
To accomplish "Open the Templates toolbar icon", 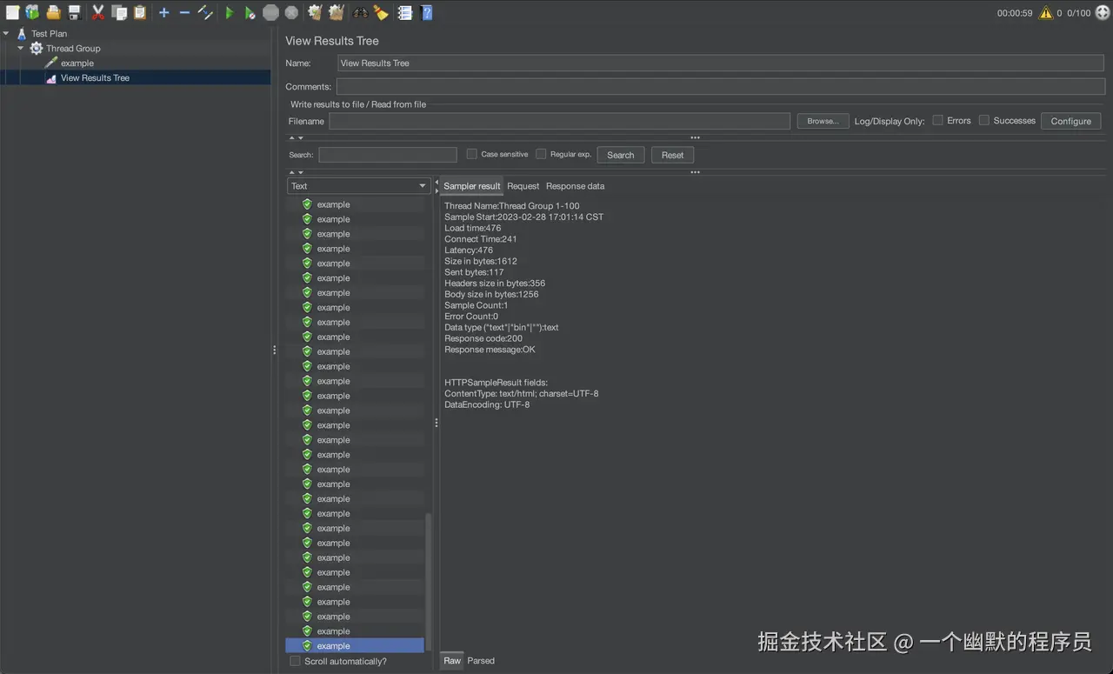I will [32, 12].
